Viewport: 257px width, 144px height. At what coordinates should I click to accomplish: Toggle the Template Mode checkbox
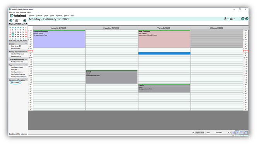193,132
